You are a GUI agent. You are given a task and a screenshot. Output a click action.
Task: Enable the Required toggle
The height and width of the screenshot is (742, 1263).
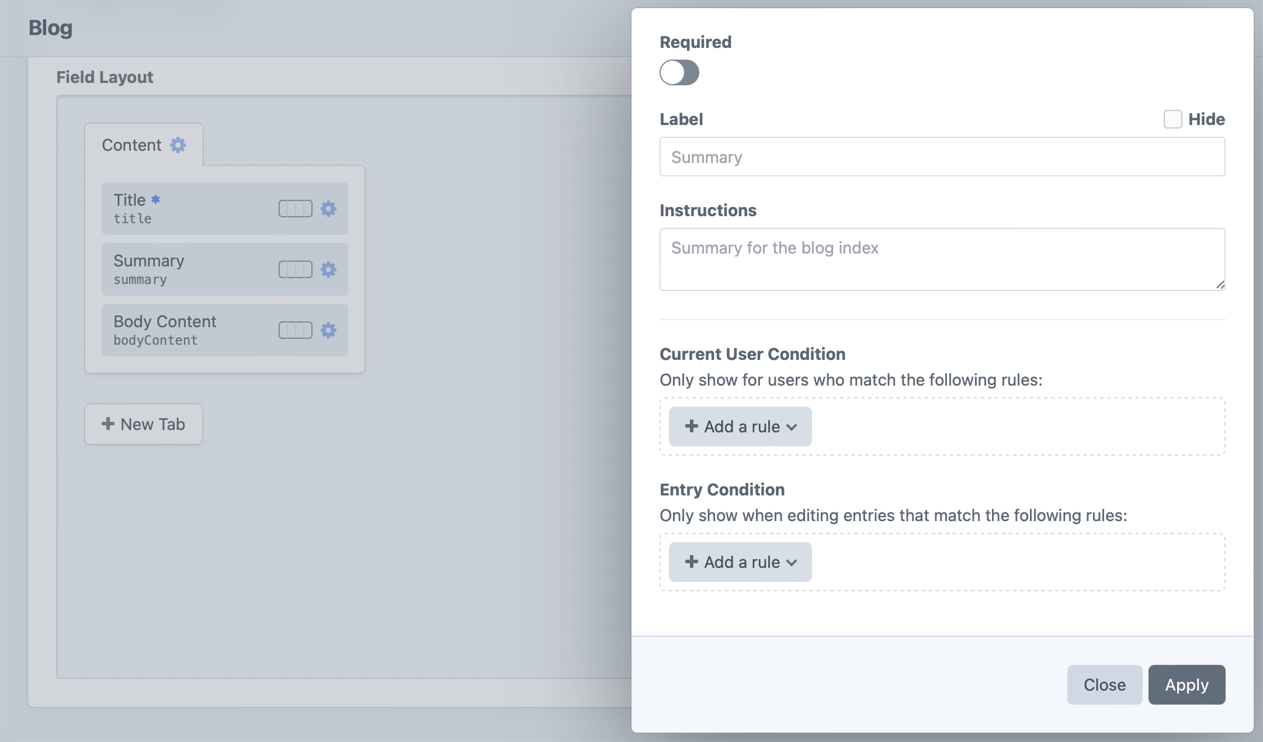click(x=679, y=72)
